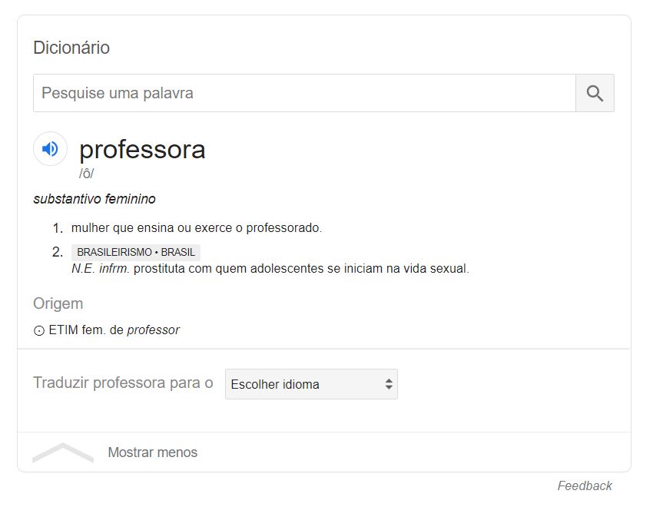This screenshot has height=507, width=653.
Task: Click the BRASILEIRISMO • BRASIL tag
Action: (x=136, y=252)
